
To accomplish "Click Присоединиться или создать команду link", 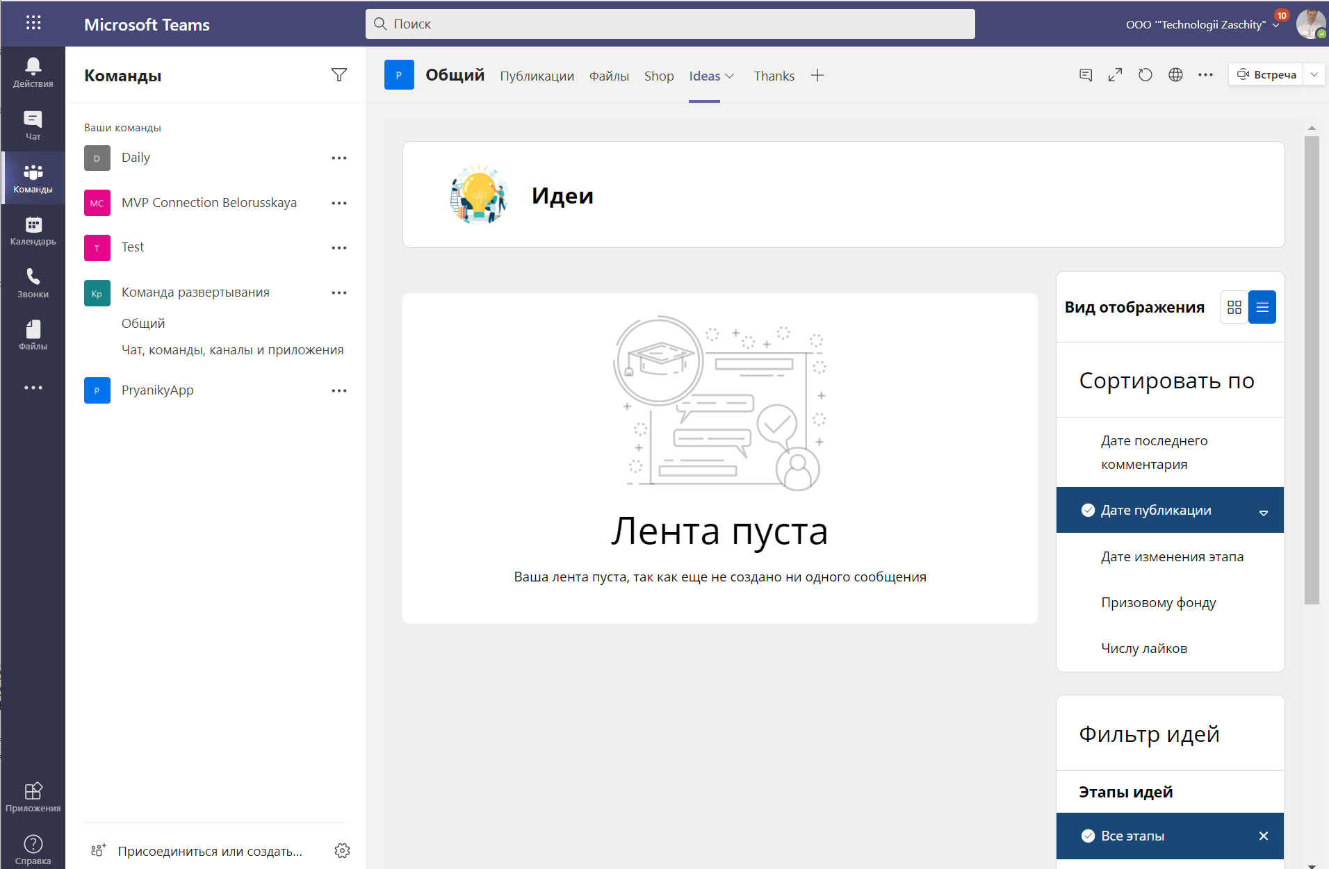I will click(x=210, y=851).
